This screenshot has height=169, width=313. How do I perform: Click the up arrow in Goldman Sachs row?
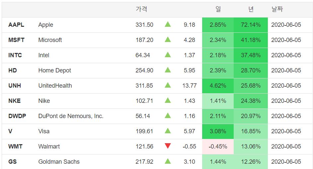(168, 161)
